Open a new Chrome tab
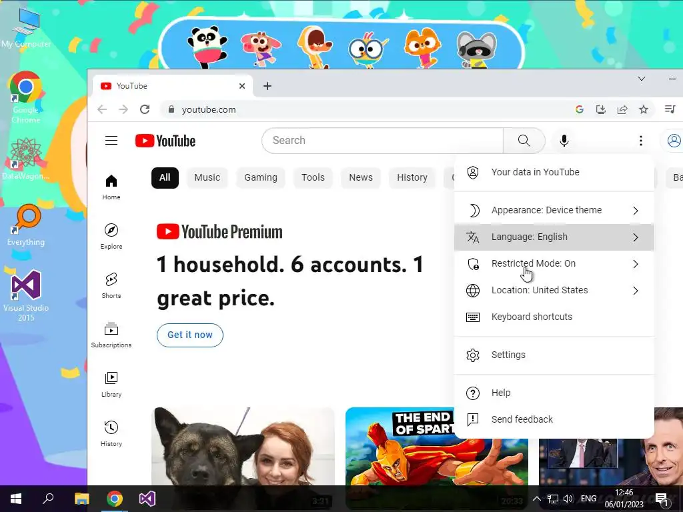 [x=267, y=86]
